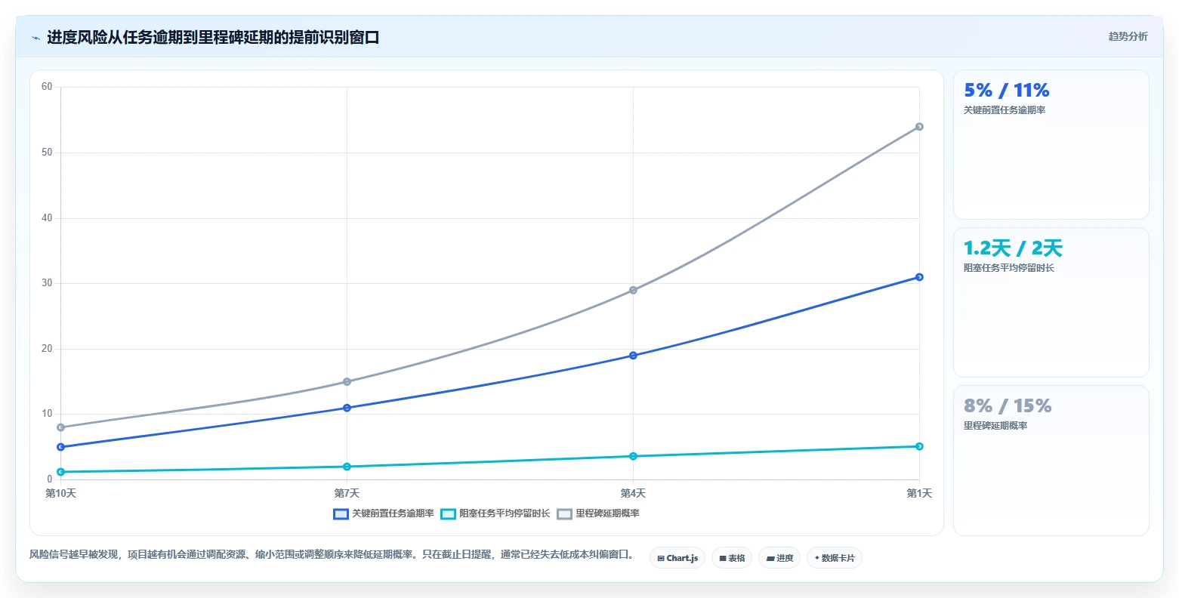Toggle the 阻塞任务平均停留时长 legend swatch

point(449,513)
